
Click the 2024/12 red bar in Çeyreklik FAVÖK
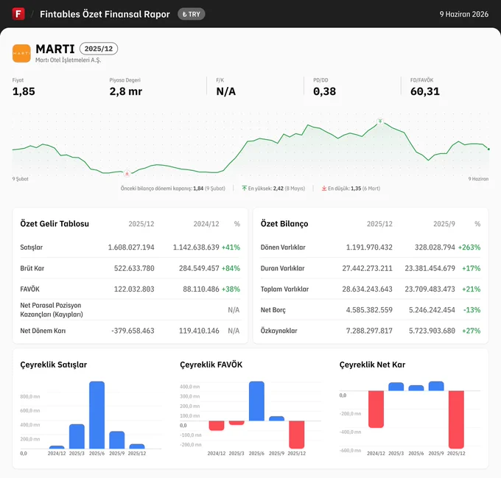pyautogui.click(x=217, y=426)
